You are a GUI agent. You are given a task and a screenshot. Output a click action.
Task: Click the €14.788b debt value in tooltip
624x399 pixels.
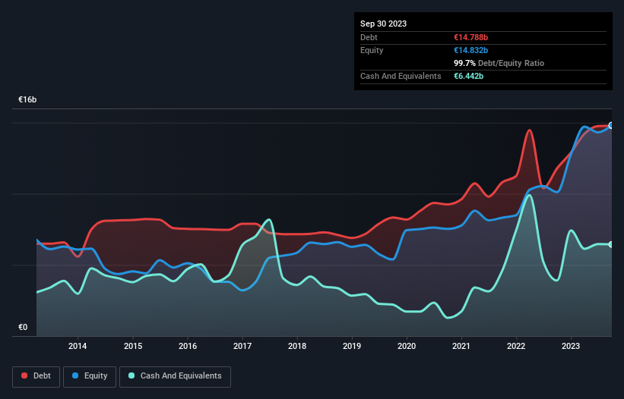(470, 37)
